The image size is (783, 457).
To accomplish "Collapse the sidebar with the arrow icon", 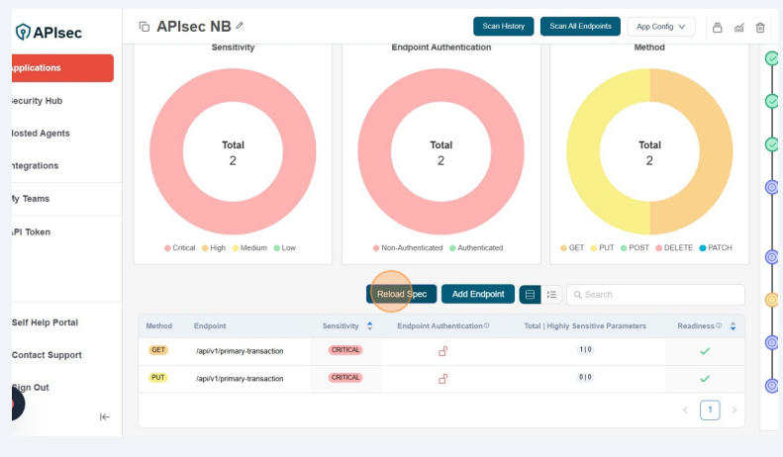I will pyautogui.click(x=104, y=416).
